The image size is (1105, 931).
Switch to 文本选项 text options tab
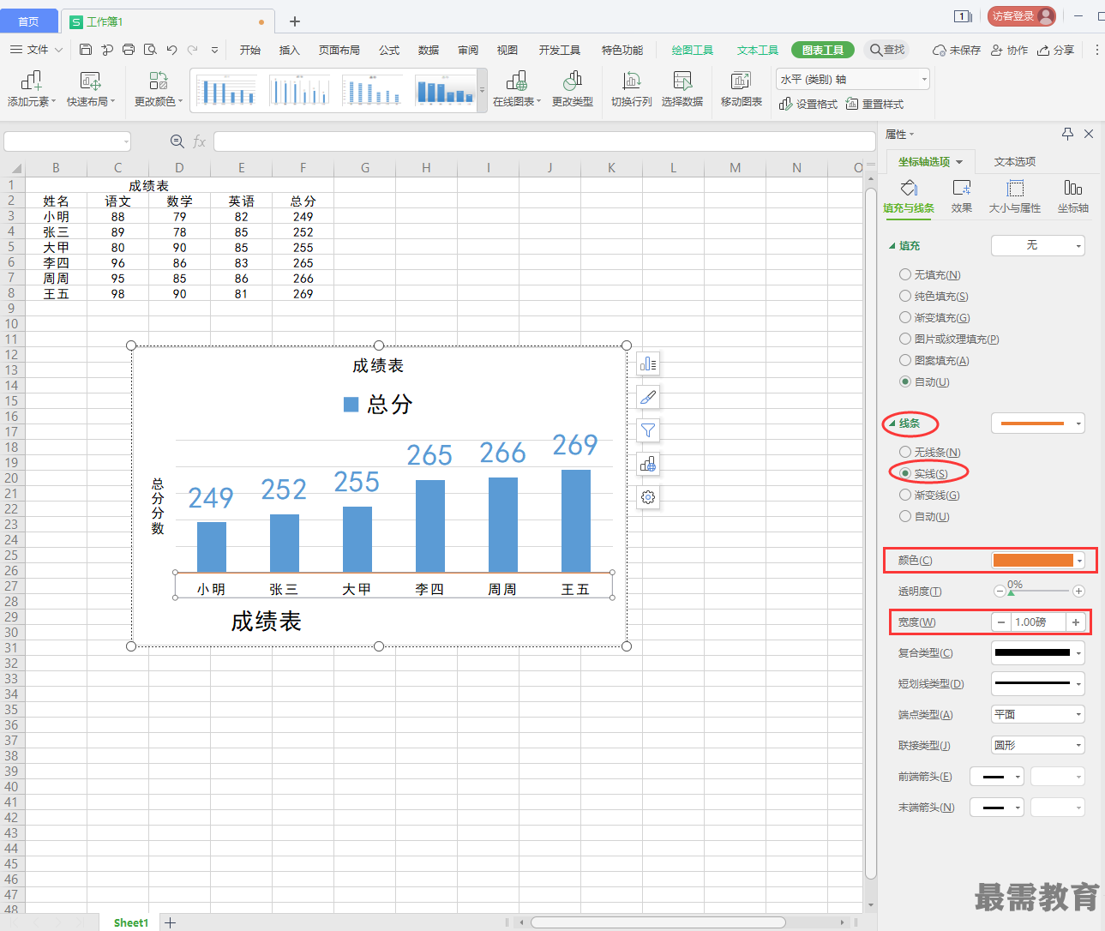[1015, 162]
